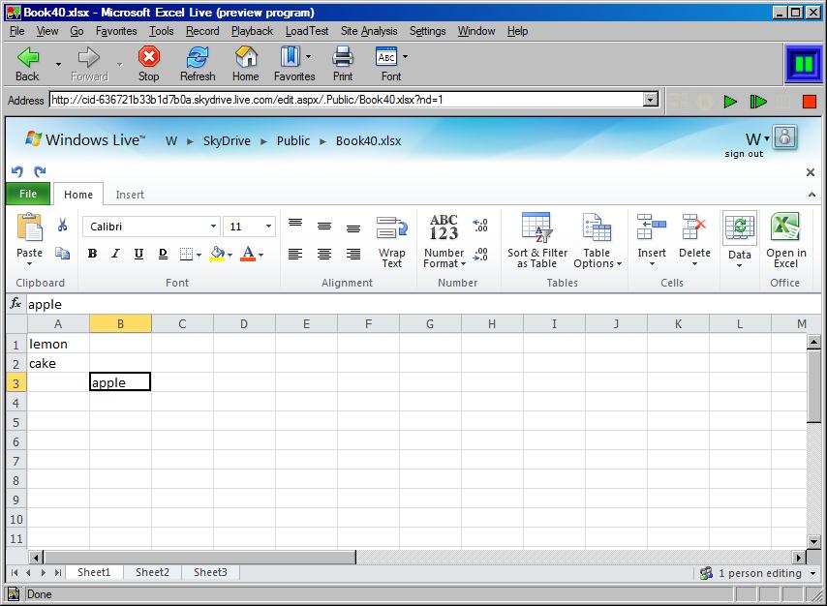
Task: Toggle bold formatting
Action: click(x=92, y=253)
